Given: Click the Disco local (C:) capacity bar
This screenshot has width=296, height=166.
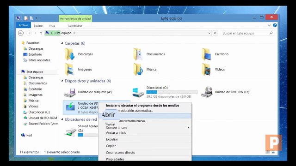Looking at the screenshot, I should point(172,92).
